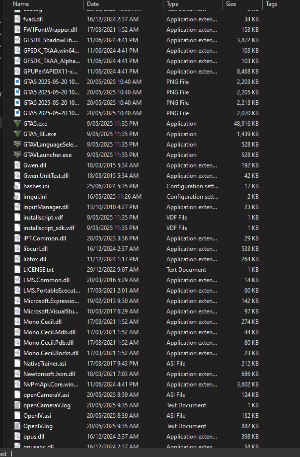Viewport: 300px width, 457px height.
Task: Click the 3,602 KB size value
Action: (248, 384)
